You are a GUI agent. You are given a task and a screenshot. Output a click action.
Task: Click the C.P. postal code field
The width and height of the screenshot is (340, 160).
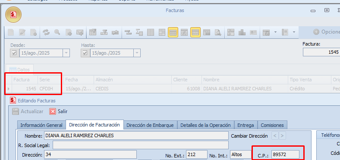click(285, 154)
